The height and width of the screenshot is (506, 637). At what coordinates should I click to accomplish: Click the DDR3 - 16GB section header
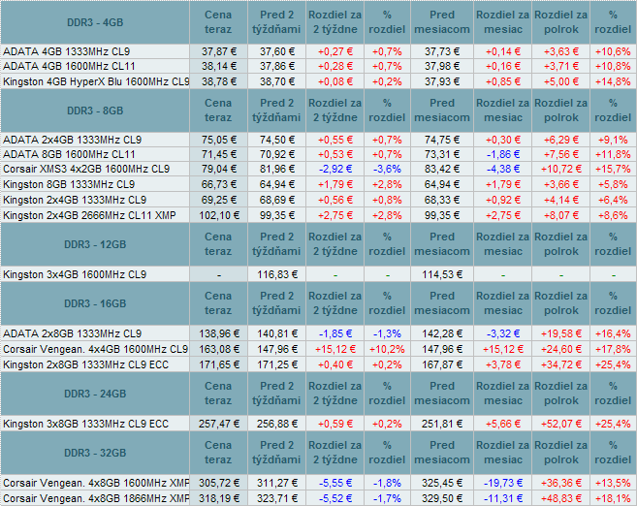coord(95,303)
